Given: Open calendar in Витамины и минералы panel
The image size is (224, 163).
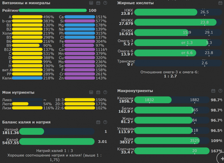Looking at the screenshot, I should tap(98, 3).
